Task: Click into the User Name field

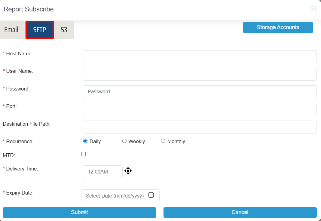Action: click(x=200, y=74)
